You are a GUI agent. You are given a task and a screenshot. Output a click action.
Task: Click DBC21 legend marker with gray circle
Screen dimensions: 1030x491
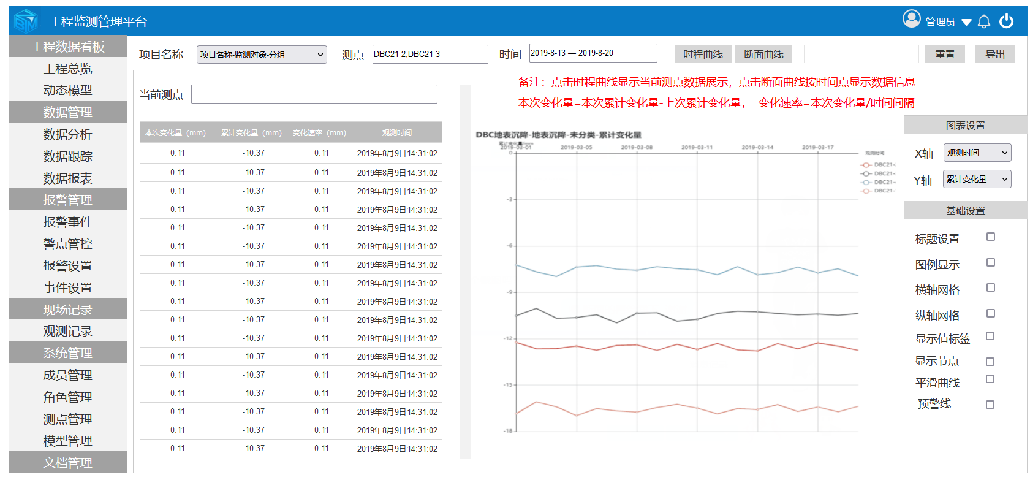tap(866, 173)
